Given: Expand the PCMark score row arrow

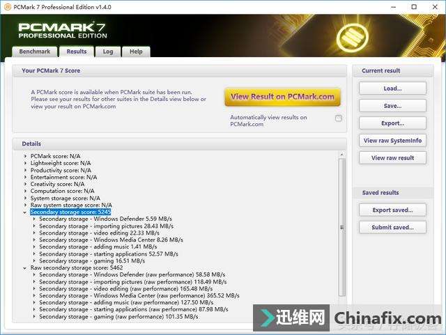Looking at the screenshot, I should [x=25, y=156].
